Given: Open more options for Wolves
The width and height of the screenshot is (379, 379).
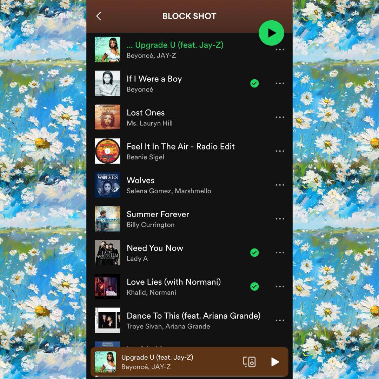Looking at the screenshot, I should [280, 185].
